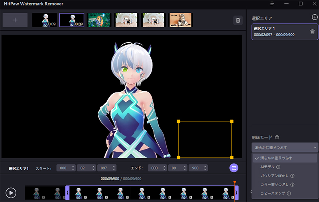The image size is (319, 202).
Task: Play the video with play button
Action: [11, 193]
